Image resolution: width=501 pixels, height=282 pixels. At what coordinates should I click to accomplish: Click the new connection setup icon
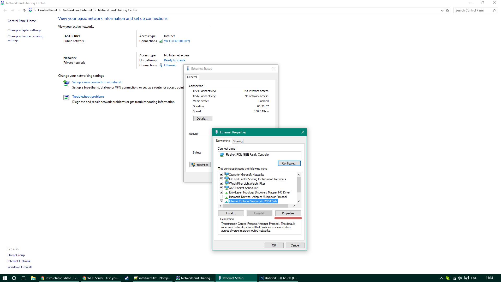[x=66, y=83]
